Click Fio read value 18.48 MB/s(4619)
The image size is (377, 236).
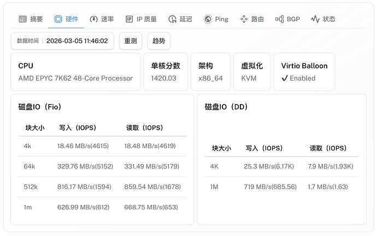(x=150, y=146)
